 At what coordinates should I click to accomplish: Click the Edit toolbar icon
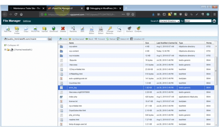click(82, 30)
